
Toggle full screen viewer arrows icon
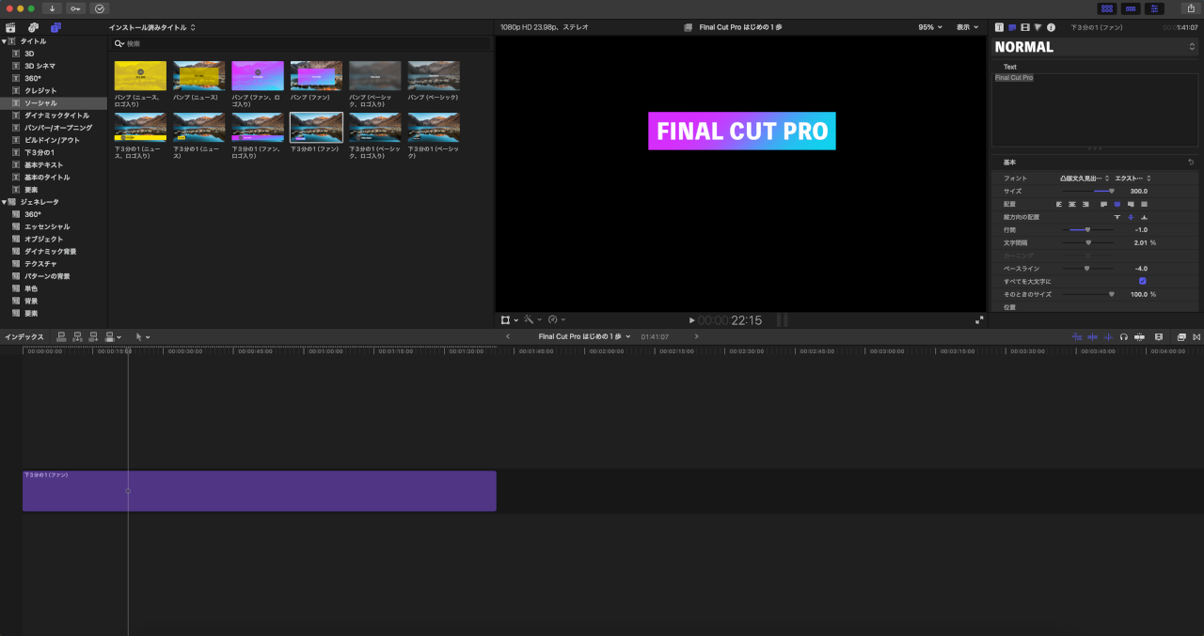[979, 320]
